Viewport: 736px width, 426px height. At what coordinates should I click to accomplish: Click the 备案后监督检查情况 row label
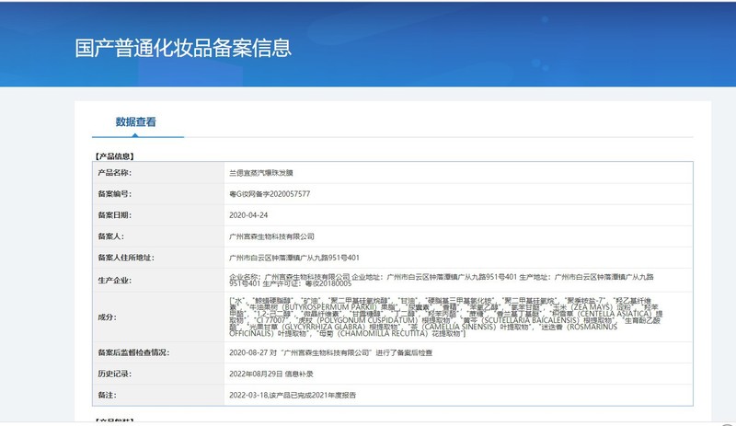133,352
